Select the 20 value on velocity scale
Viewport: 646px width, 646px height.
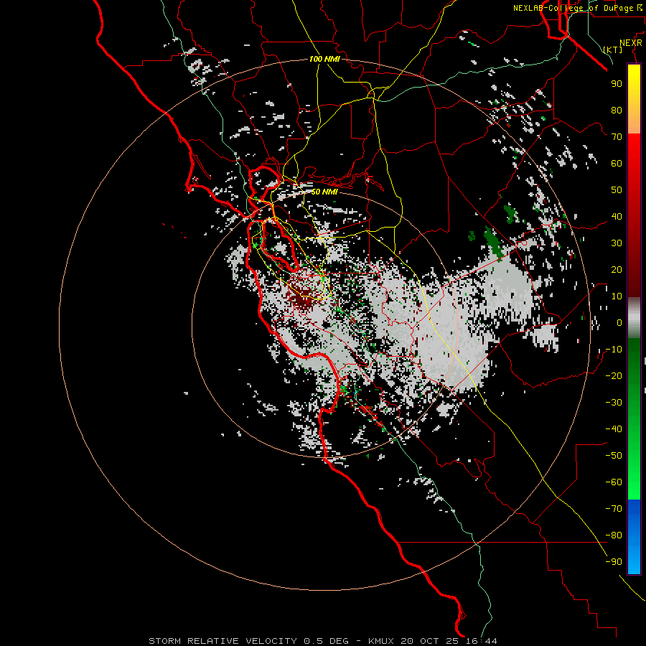(617, 269)
